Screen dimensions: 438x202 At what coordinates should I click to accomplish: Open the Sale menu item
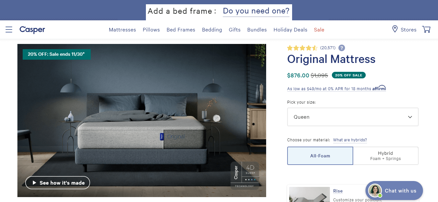tap(319, 30)
